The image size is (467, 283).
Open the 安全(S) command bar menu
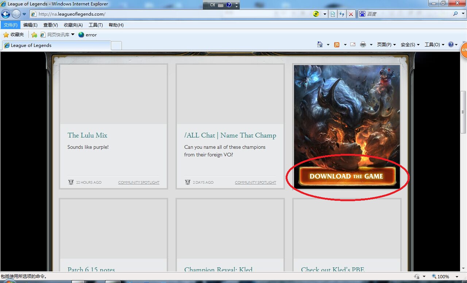point(410,45)
